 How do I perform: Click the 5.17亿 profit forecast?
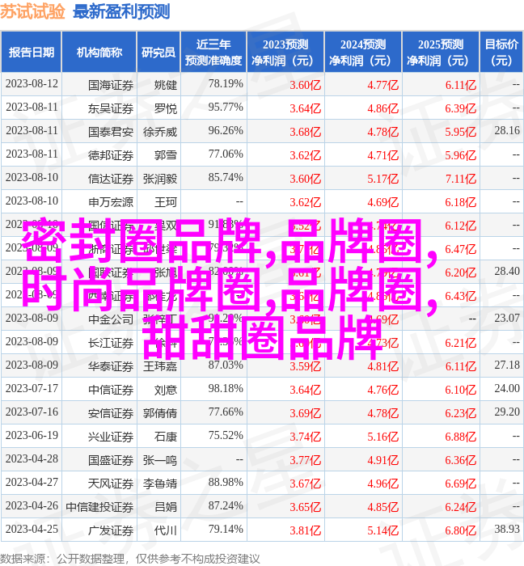[383, 179]
